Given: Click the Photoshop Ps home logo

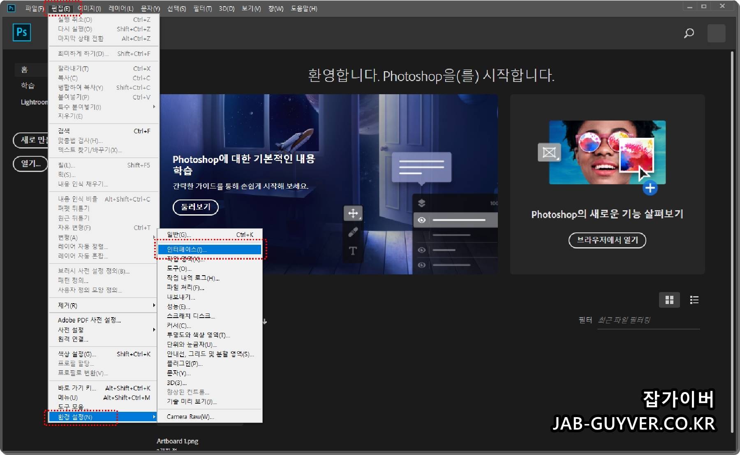Looking at the screenshot, I should point(22,32).
